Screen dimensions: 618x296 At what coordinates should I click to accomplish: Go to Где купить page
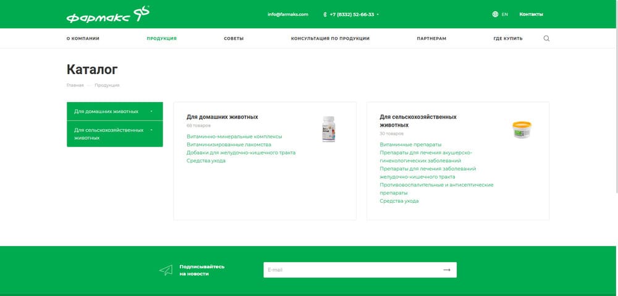(507, 38)
